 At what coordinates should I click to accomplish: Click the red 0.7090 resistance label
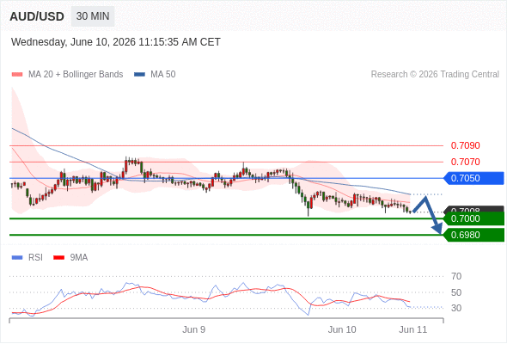click(465, 145)
